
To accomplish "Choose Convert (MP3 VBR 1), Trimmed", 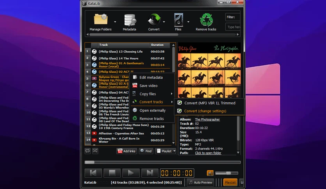I will click(209, 103).
